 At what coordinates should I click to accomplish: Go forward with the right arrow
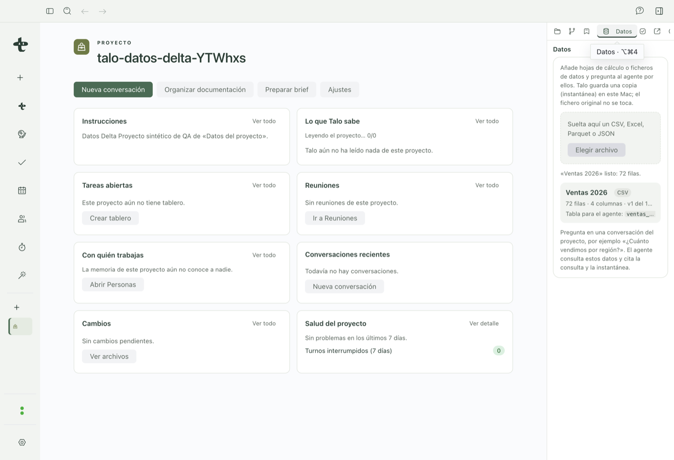click(x=103, y=11)
